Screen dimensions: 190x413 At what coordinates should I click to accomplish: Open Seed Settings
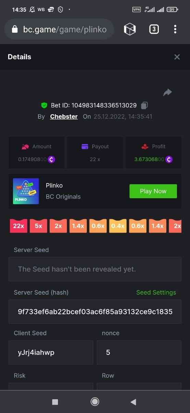[156, 292]
